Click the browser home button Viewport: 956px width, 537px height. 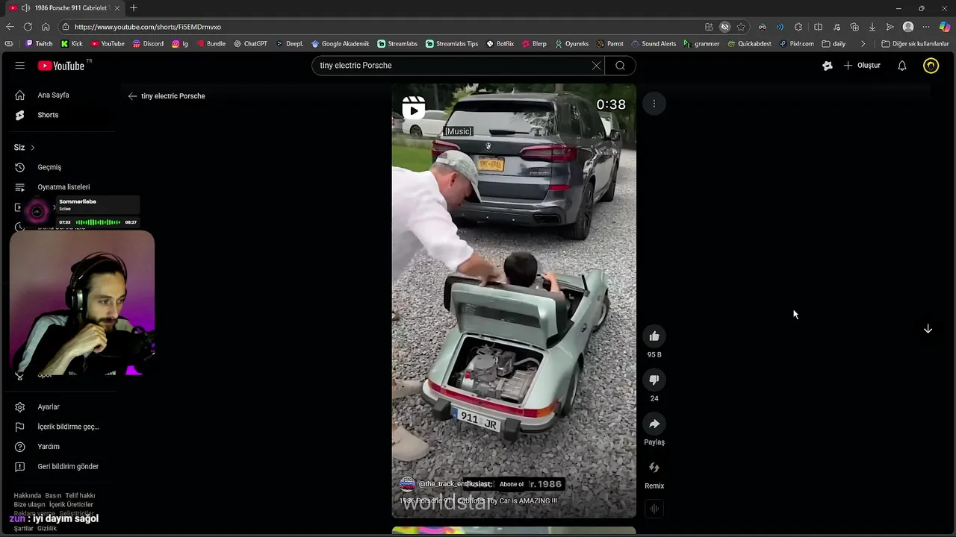(x=46, y=27)
